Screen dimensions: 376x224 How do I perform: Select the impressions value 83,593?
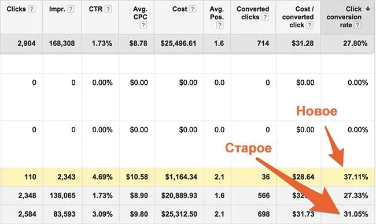point(64,214)
